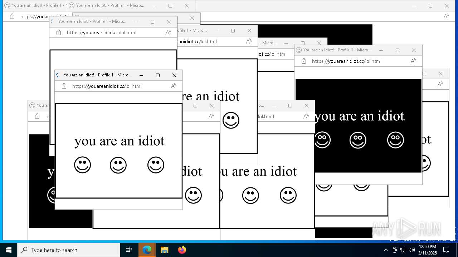Open Task View from the taskbar
Viewport: 458px width, 257px height.
pos(129,250)
